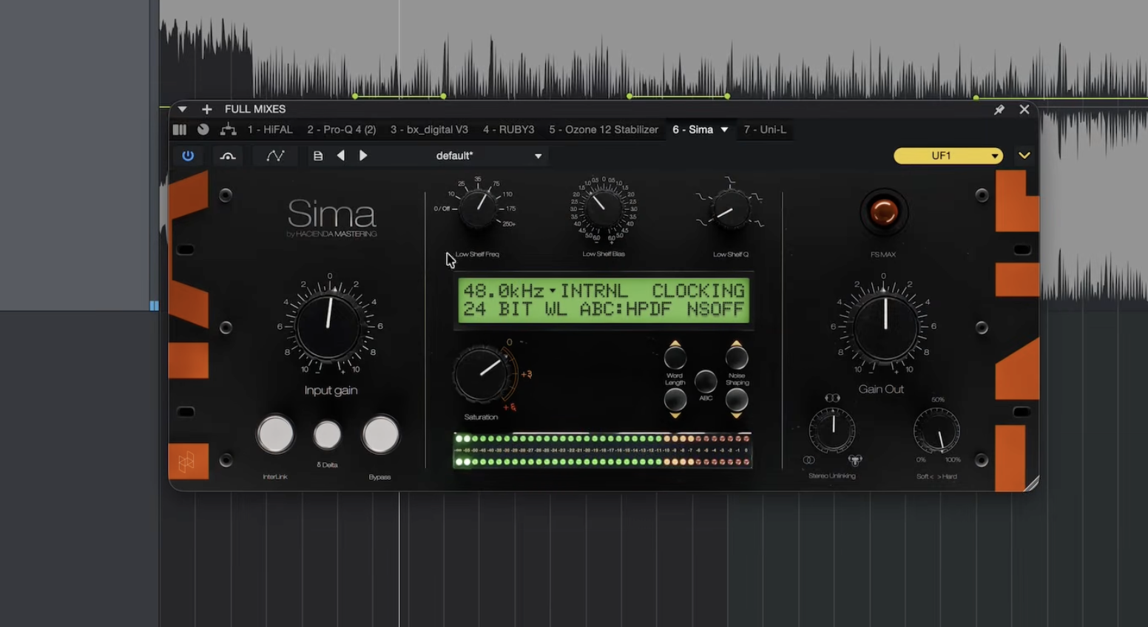Click the headphones icon above Stereo Unlinking knob

pos(832,398)
